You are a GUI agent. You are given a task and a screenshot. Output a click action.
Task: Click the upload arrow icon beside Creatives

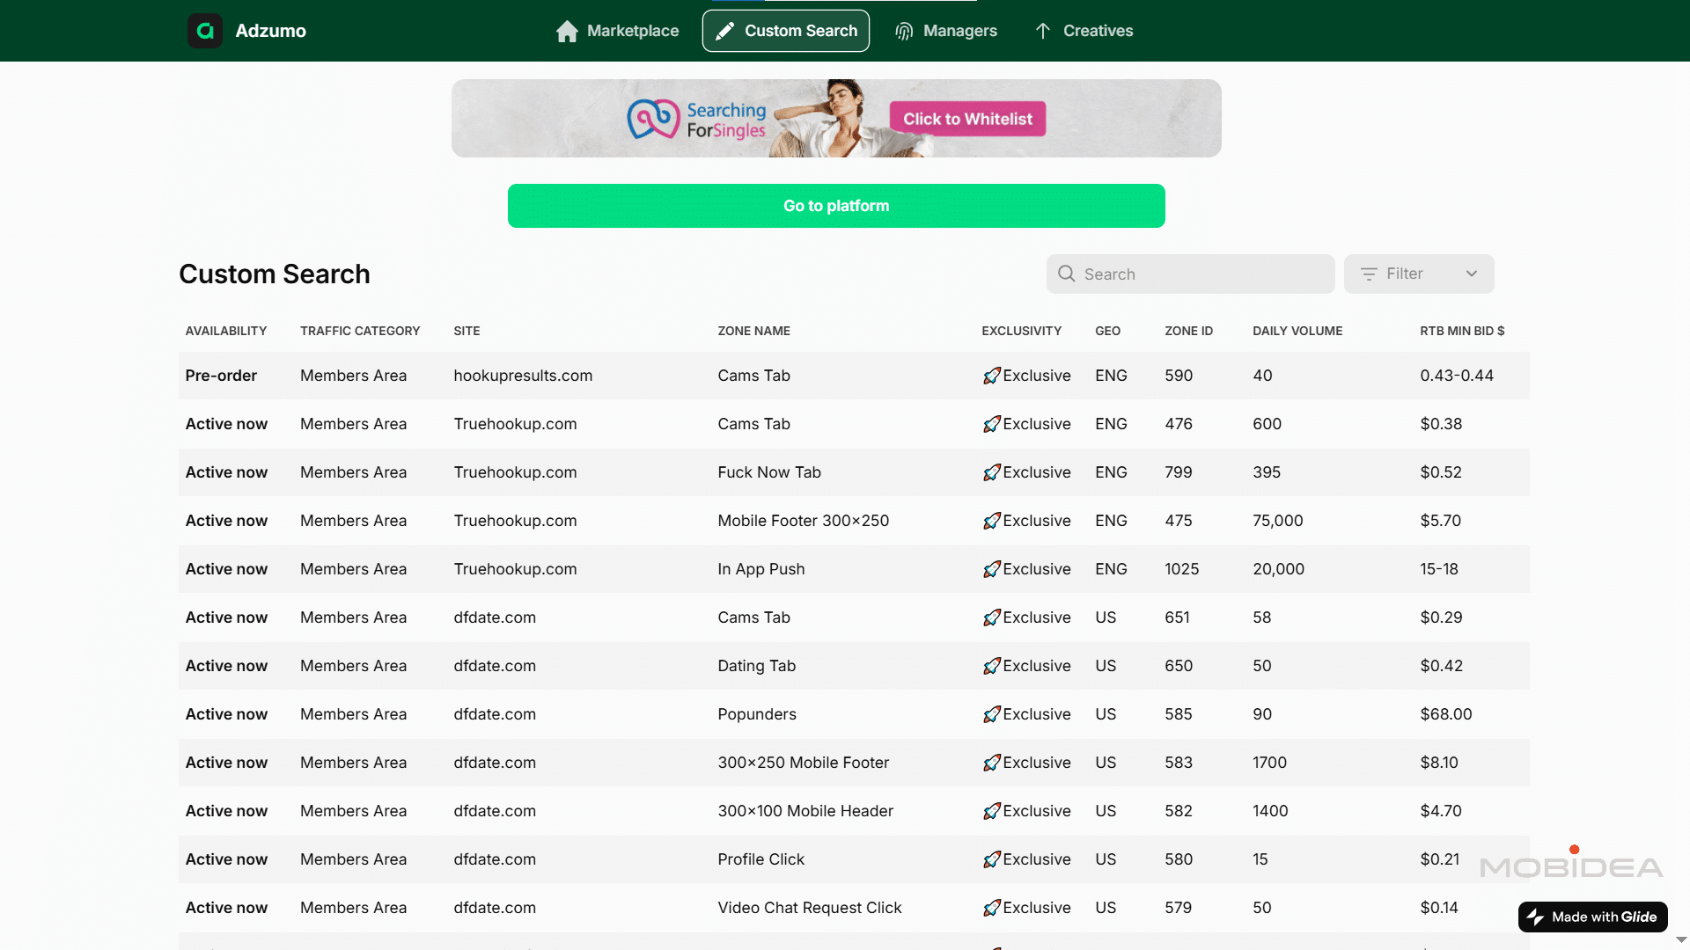(x=1042, y=31)
